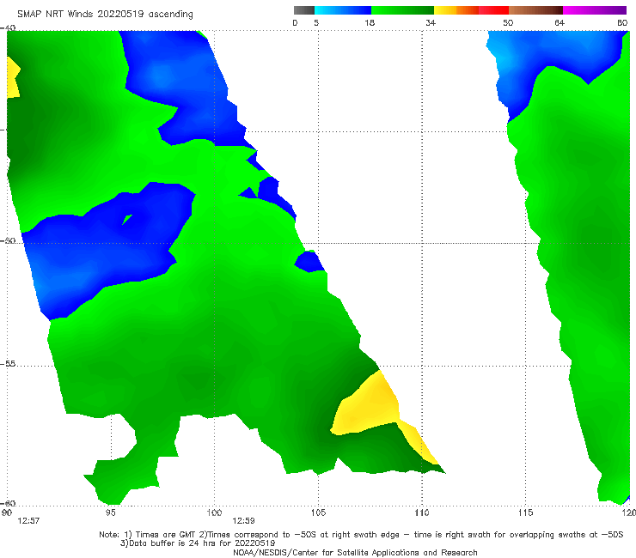Viewport: 636px width, 558px height.
Task: Click the colorbar label 34
Action: coord(431,22)
